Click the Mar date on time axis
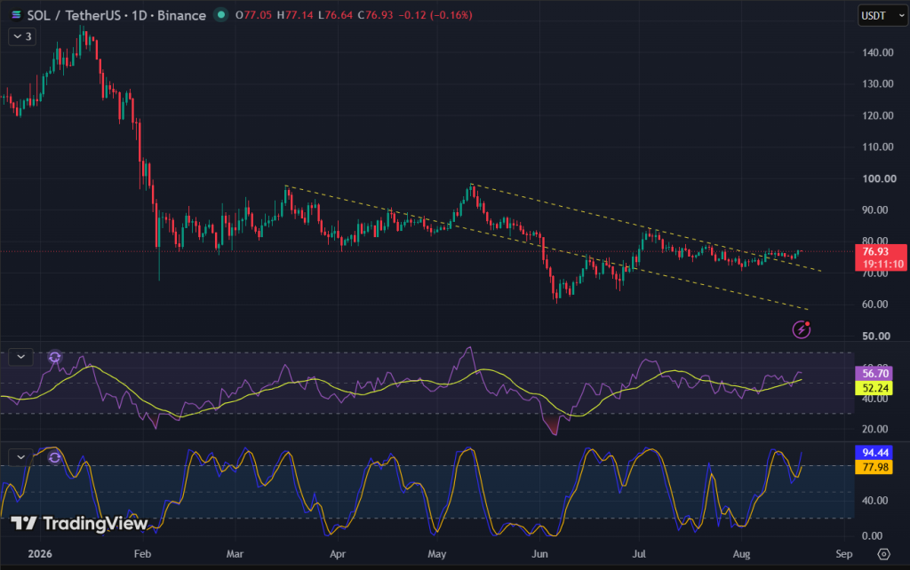Viewport: 910px width, 570px height. pos(235,554)
